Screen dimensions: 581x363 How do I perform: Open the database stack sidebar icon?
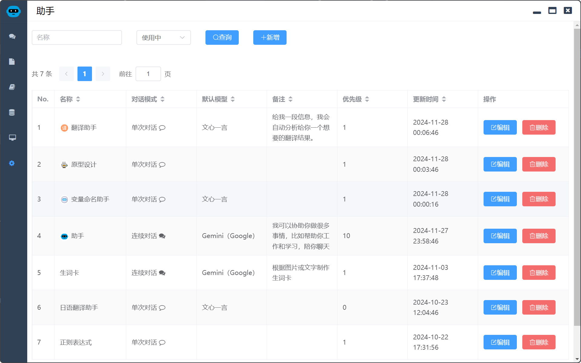12,113
